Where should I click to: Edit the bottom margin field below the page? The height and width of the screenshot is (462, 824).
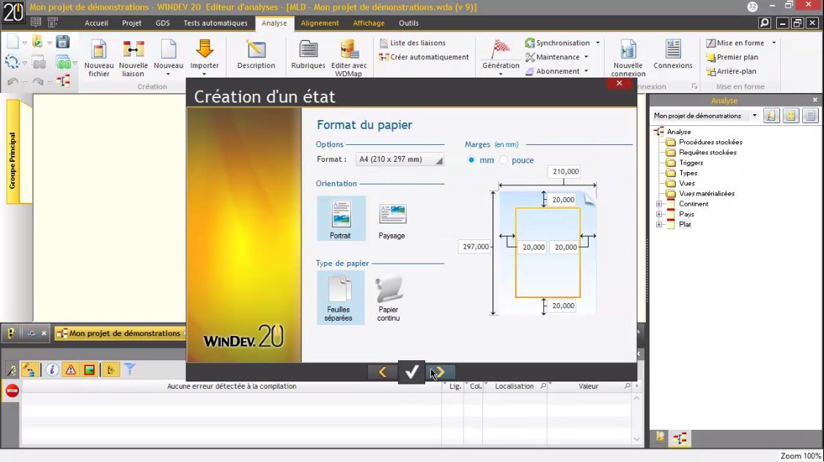pyautogui.click(x=563, y=305)
